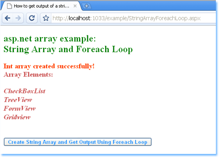Image resolution: width=222 pixels, height=158 pixels.
Task: Reload the page with the refresh icon
Action: tap(32, 18)
